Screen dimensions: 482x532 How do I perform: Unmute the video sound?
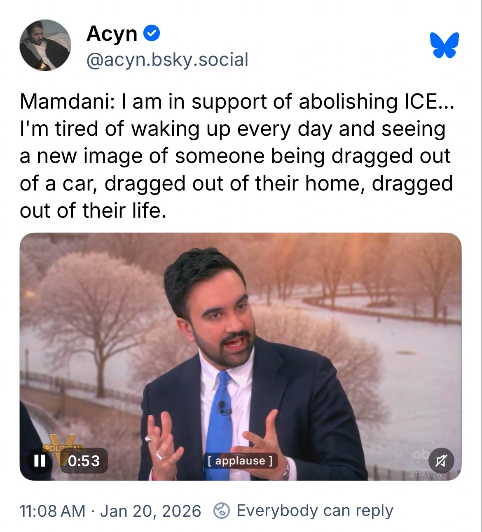[x=441, y=460]
